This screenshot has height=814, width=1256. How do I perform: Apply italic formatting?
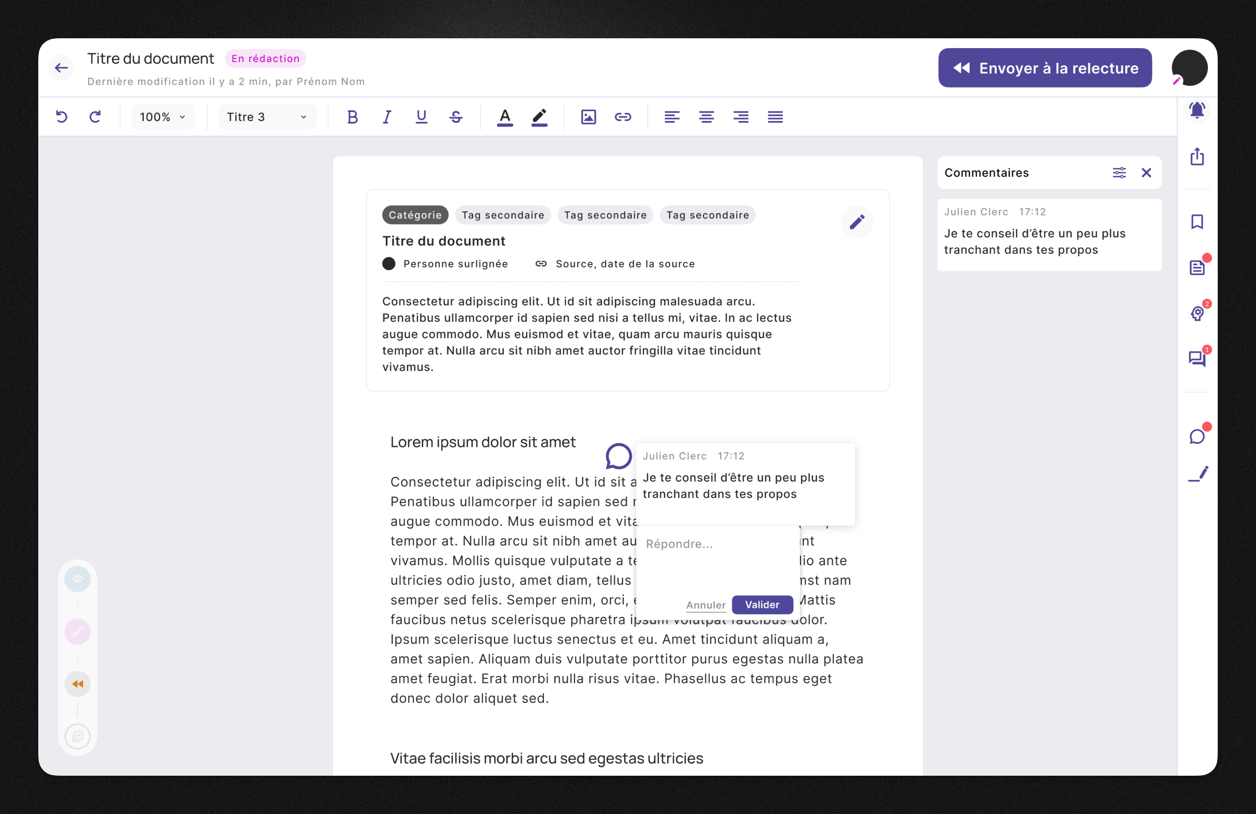tap(387, 117)
